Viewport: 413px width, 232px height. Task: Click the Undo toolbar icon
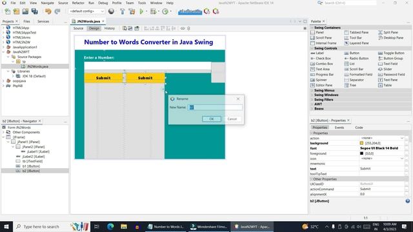tap(48, 12)
